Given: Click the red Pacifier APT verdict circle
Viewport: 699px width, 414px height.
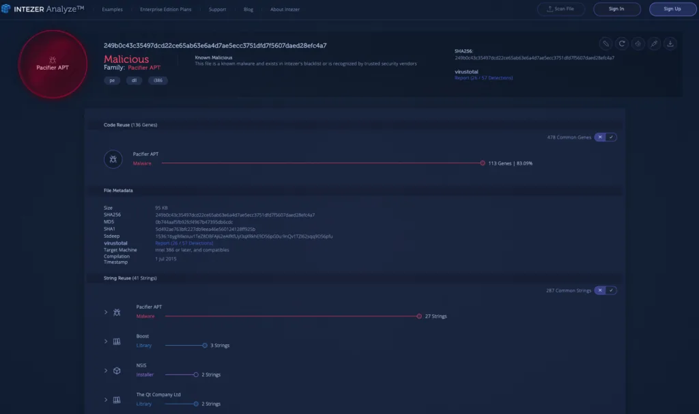Looking at the screenshot, I should [x=53, y=64].
